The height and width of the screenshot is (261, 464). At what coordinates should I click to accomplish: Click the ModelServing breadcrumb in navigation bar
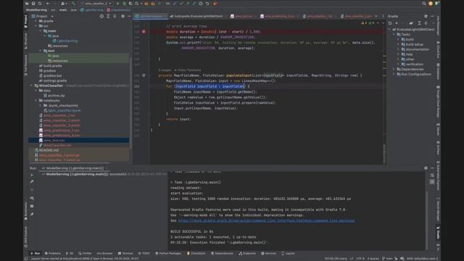pos(36,9)
